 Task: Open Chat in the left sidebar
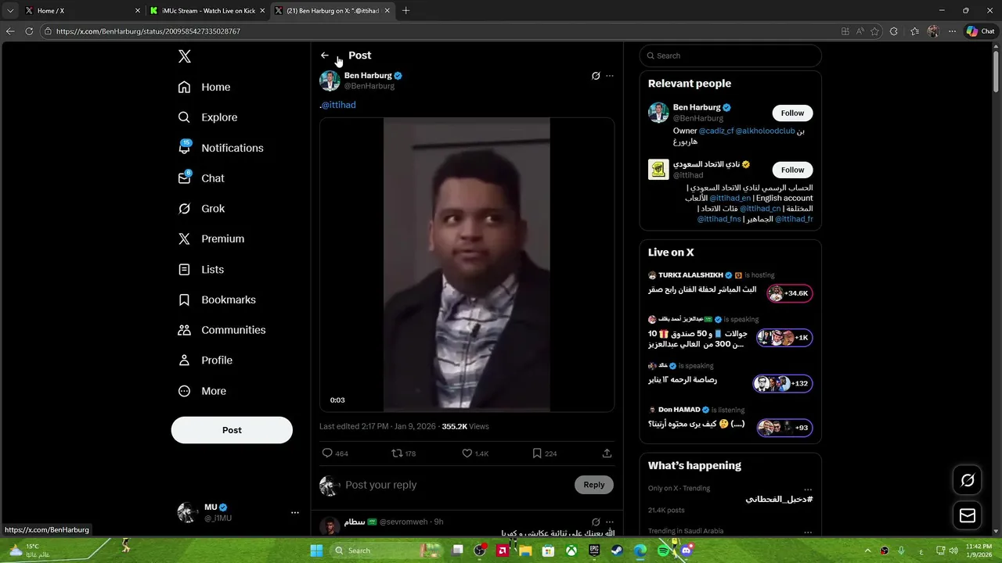[201, 178]
